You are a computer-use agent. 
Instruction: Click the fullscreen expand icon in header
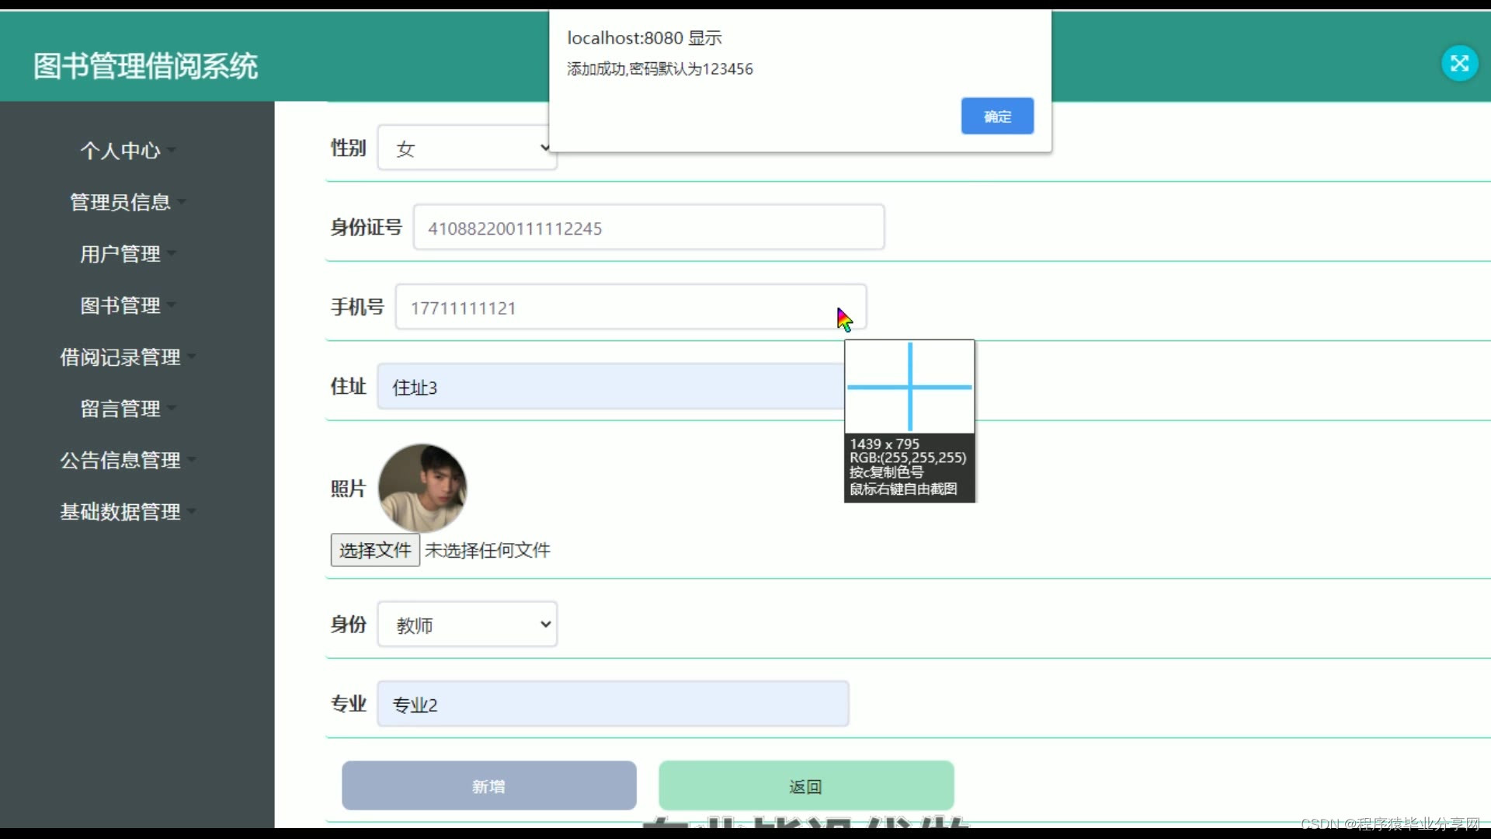coord(1459,63)
